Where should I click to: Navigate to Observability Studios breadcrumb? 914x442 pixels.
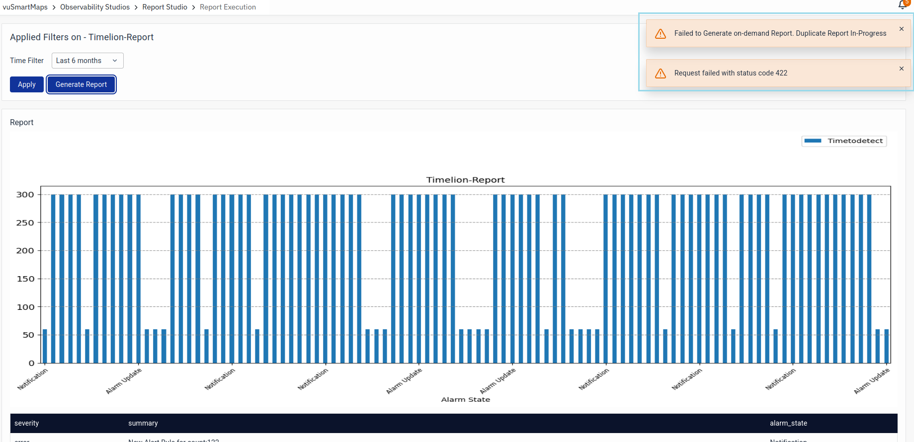95,7
